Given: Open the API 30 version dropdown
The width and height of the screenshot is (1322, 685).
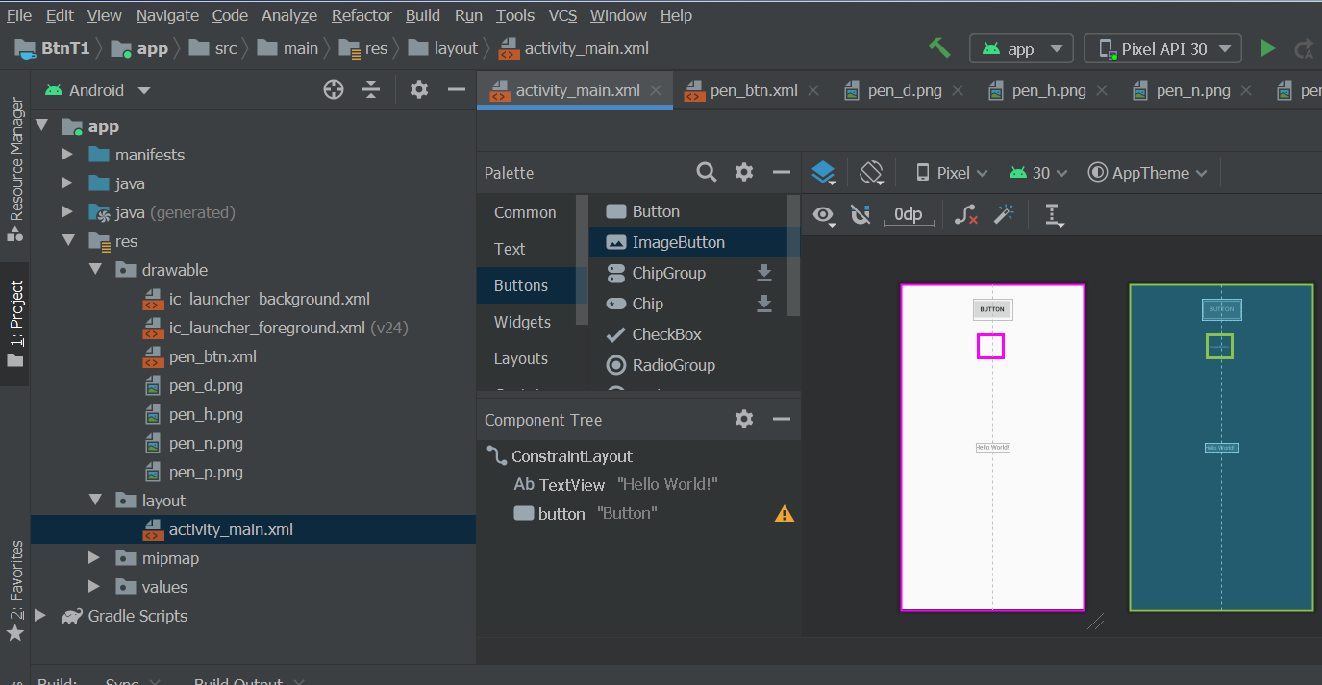Looking at the screenshot, I should coord(1038,173).
